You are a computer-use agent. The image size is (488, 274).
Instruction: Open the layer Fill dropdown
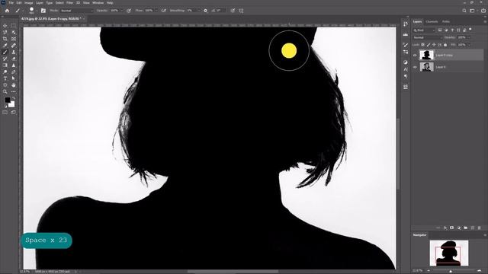[x=469, y=45]
